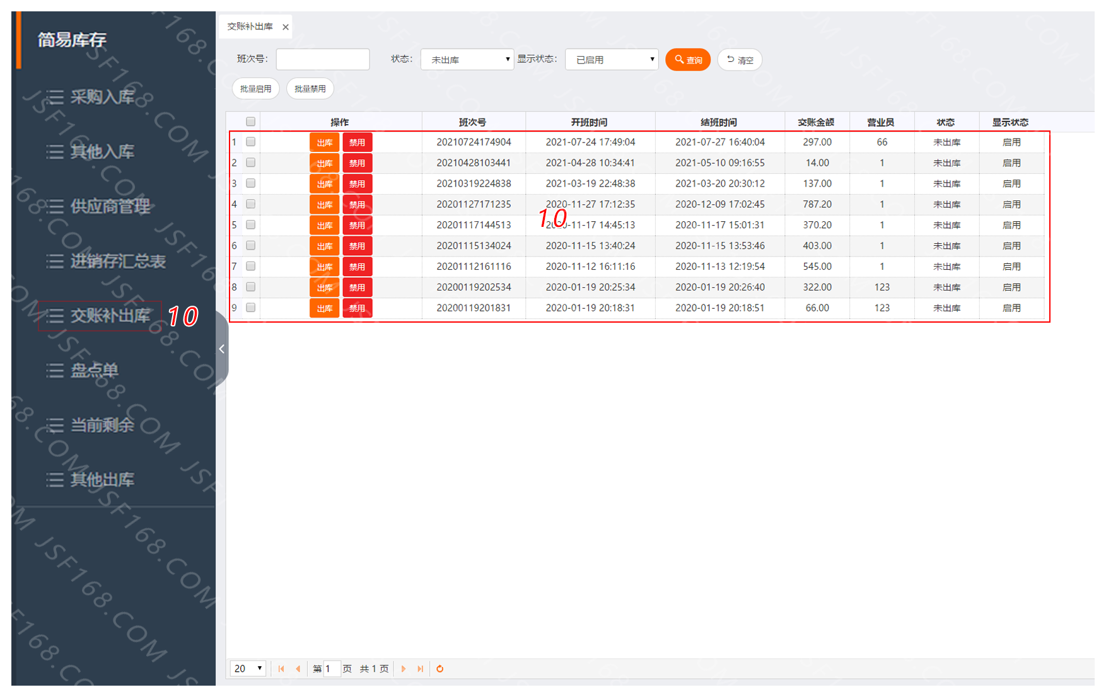Screen dimensions: 1106x697
Task: Open the 状态 dropdown showing 未出库
Action: click(x=467, y=59)
